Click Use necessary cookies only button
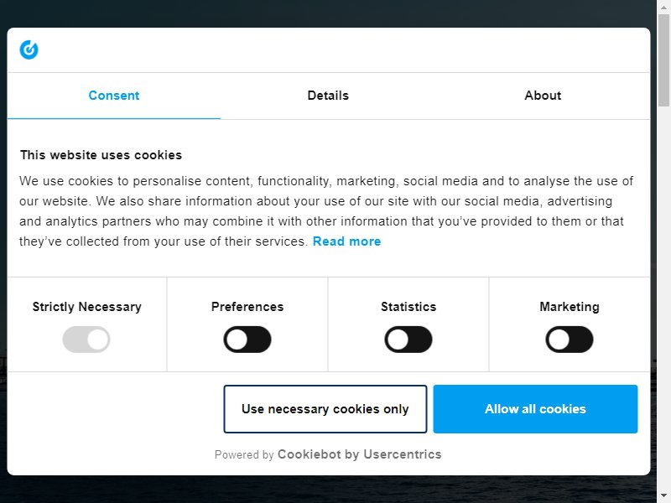Screen dimensions: 671x503 coord(325,409)
